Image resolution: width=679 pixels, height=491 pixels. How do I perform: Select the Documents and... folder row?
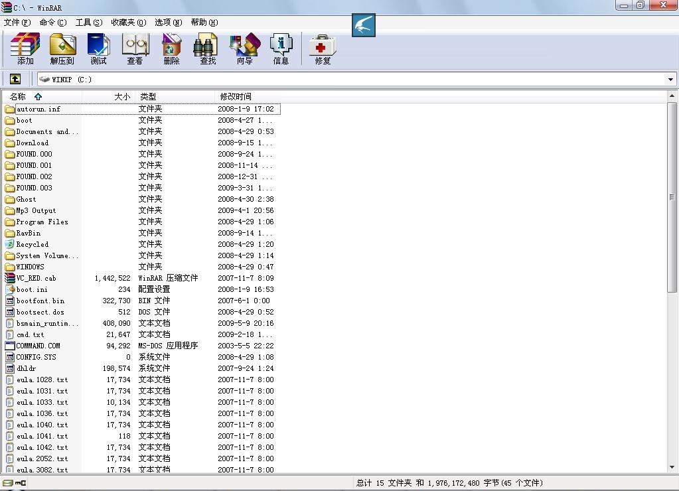(142, 131)
